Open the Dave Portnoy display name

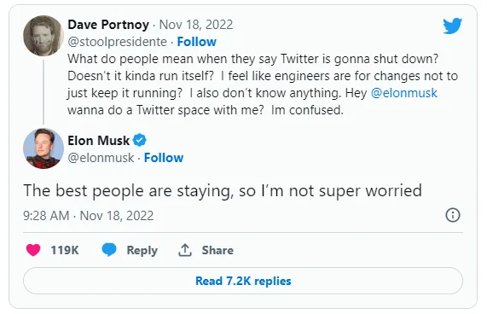(x=108, y=25)
